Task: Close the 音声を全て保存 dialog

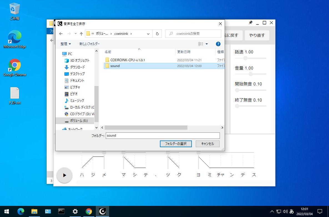Action: click(x=220, y=24)
